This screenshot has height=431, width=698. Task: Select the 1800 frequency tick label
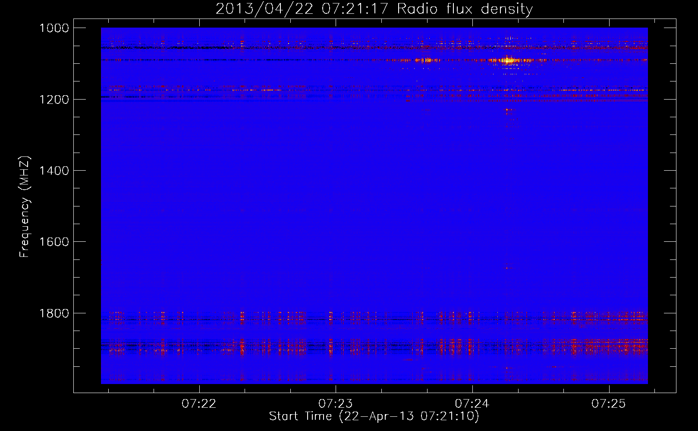click(x=54, y=313)
